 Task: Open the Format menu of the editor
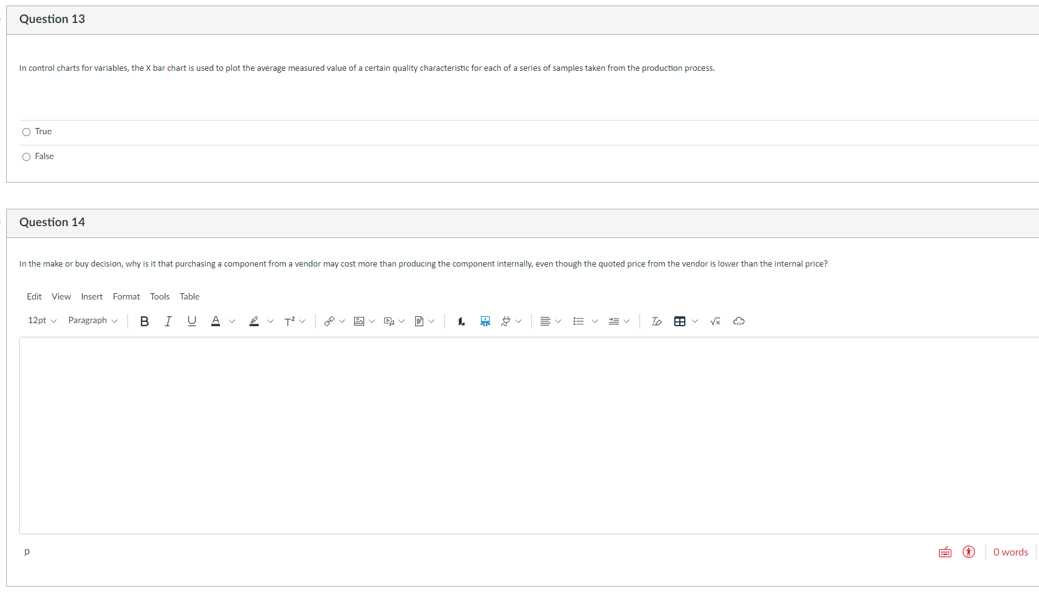pos(126,297)
